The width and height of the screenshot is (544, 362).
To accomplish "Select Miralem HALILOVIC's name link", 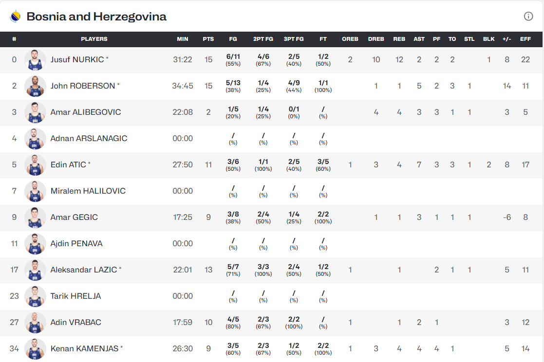I will pos(88,191).
